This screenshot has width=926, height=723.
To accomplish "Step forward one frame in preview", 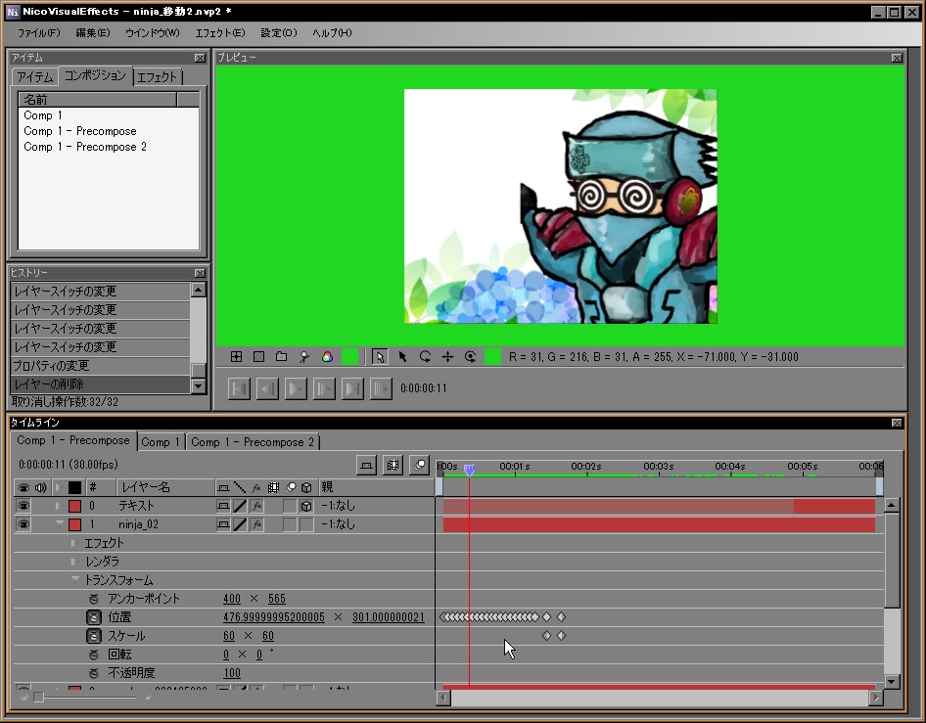I will (324, 388).
